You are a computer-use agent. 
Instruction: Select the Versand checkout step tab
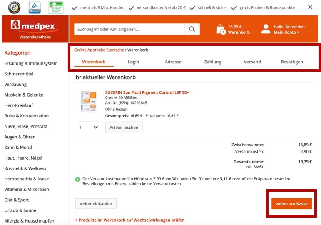point(252,62)
